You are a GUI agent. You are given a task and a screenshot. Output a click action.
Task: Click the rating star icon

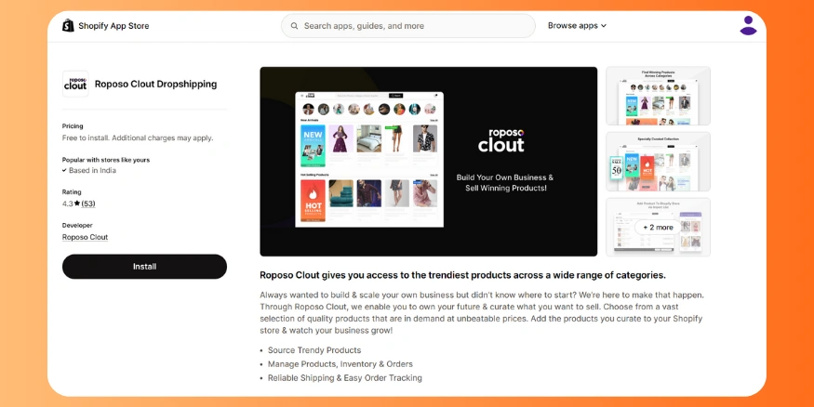pos(77,203)
